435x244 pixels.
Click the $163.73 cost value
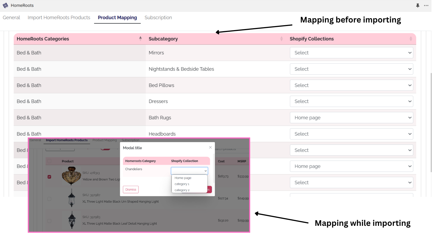coord(223,176)
